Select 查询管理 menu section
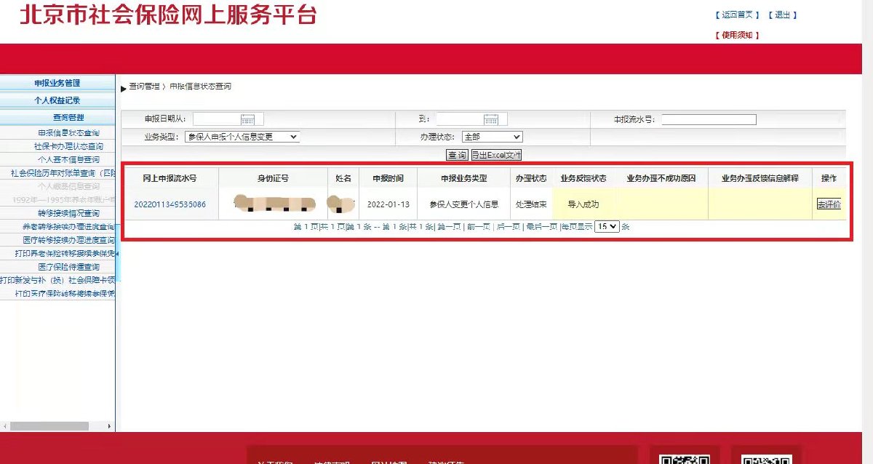This screenshot has width=873, height=464. coord(57,118)
